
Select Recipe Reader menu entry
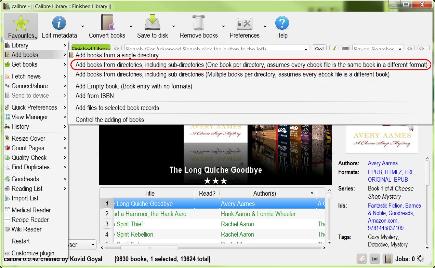tap(36, 220)
